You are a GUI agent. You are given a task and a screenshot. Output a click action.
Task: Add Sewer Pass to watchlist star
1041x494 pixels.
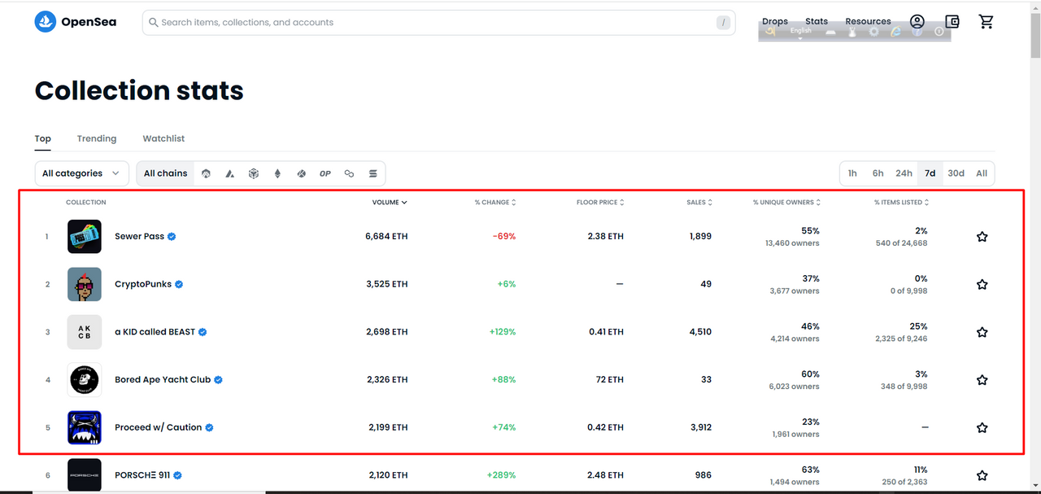[x=982, y=237]
